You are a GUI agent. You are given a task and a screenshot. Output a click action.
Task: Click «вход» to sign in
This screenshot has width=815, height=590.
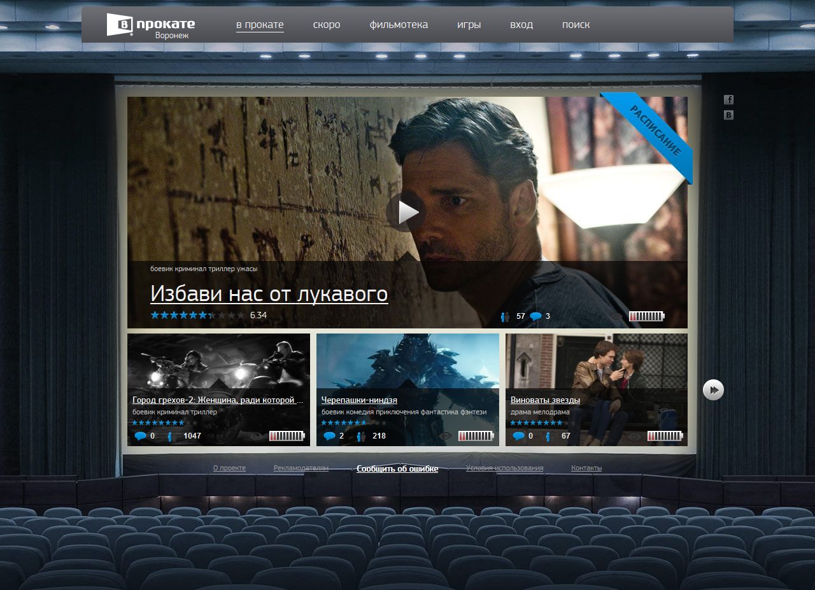[521, 25]
